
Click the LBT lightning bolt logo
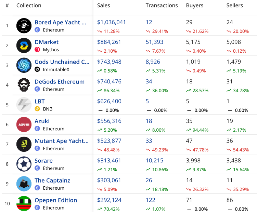pos(24,105)
